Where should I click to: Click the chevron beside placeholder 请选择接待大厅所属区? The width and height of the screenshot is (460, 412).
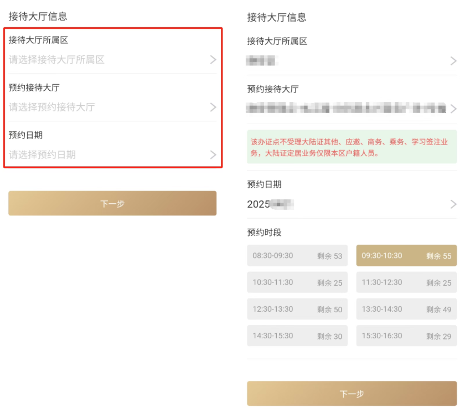213,60
